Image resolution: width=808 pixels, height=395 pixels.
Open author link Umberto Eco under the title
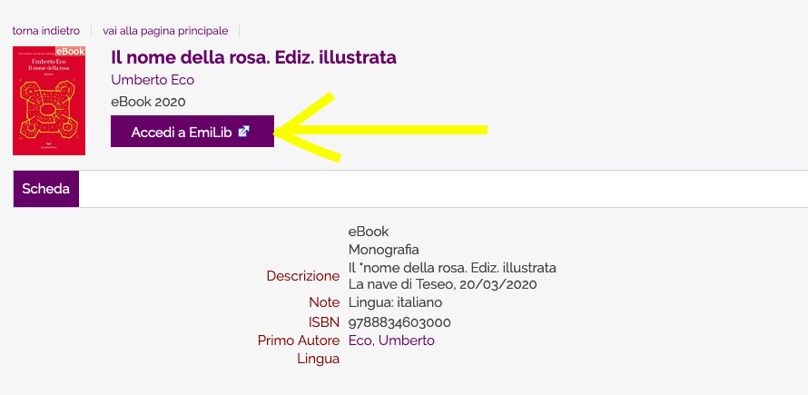click(153, 80)
